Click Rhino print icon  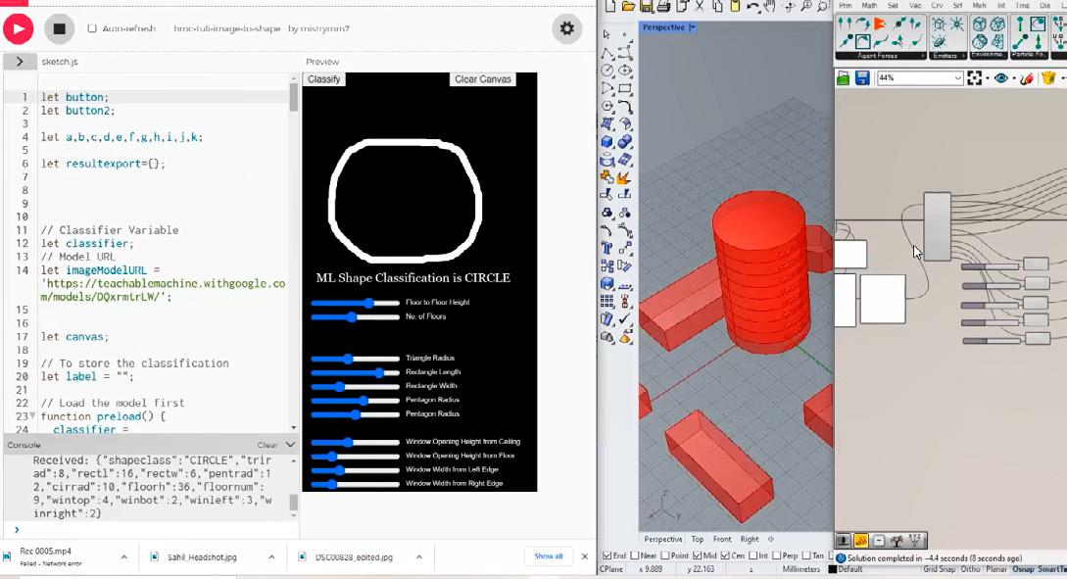663,6
